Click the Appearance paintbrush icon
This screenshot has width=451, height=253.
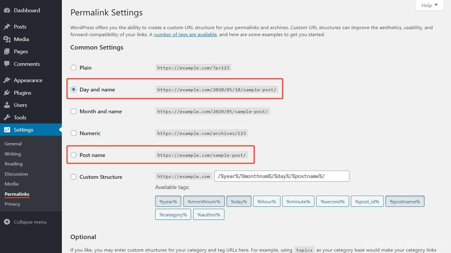click(x=7, y=80)
